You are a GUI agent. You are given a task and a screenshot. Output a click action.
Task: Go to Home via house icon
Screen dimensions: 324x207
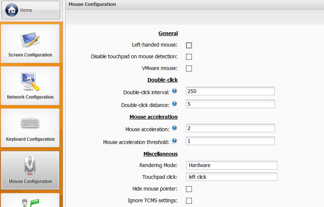tap(12, 10)
